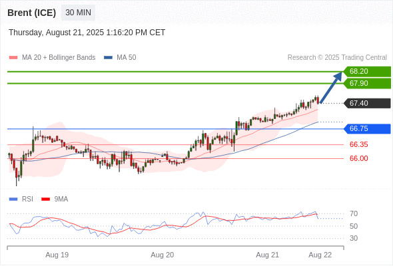The image size is (393, 266).
Task: Click the Aug 22 date axis label
Action: [320, 255]
